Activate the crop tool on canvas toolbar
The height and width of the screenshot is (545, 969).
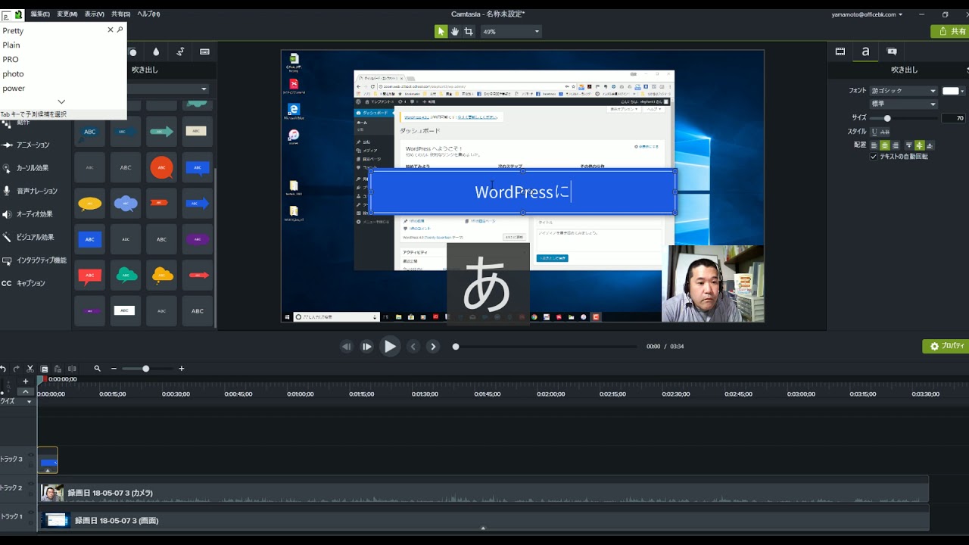point(469,31)
